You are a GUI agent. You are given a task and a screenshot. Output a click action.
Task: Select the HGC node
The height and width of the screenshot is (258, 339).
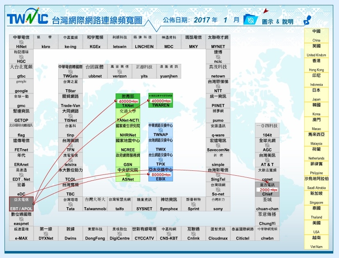point(21,57)
